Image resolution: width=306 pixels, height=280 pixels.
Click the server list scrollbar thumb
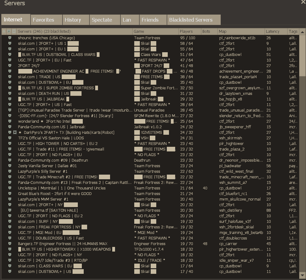(302, 56)
